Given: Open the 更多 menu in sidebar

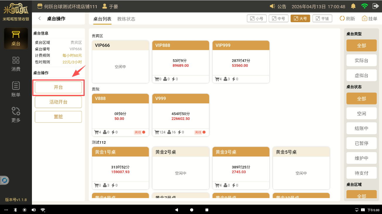Looking at the screenshot, I should (x=16, y=114).
